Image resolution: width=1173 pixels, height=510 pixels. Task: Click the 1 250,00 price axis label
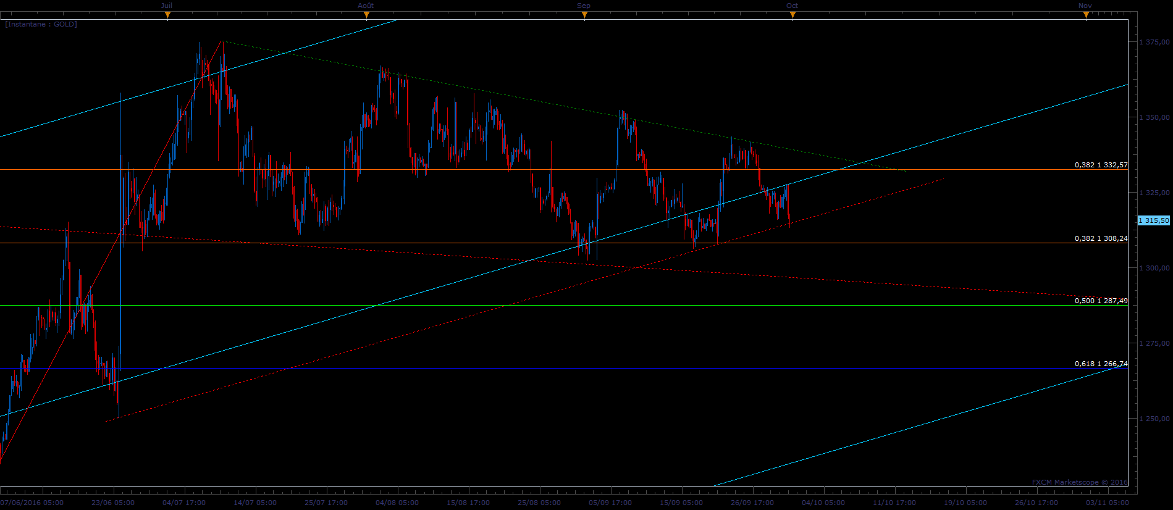tap(1155, 419)
